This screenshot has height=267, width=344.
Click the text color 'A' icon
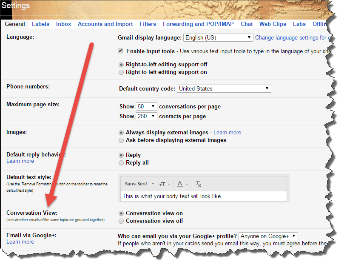180,184
